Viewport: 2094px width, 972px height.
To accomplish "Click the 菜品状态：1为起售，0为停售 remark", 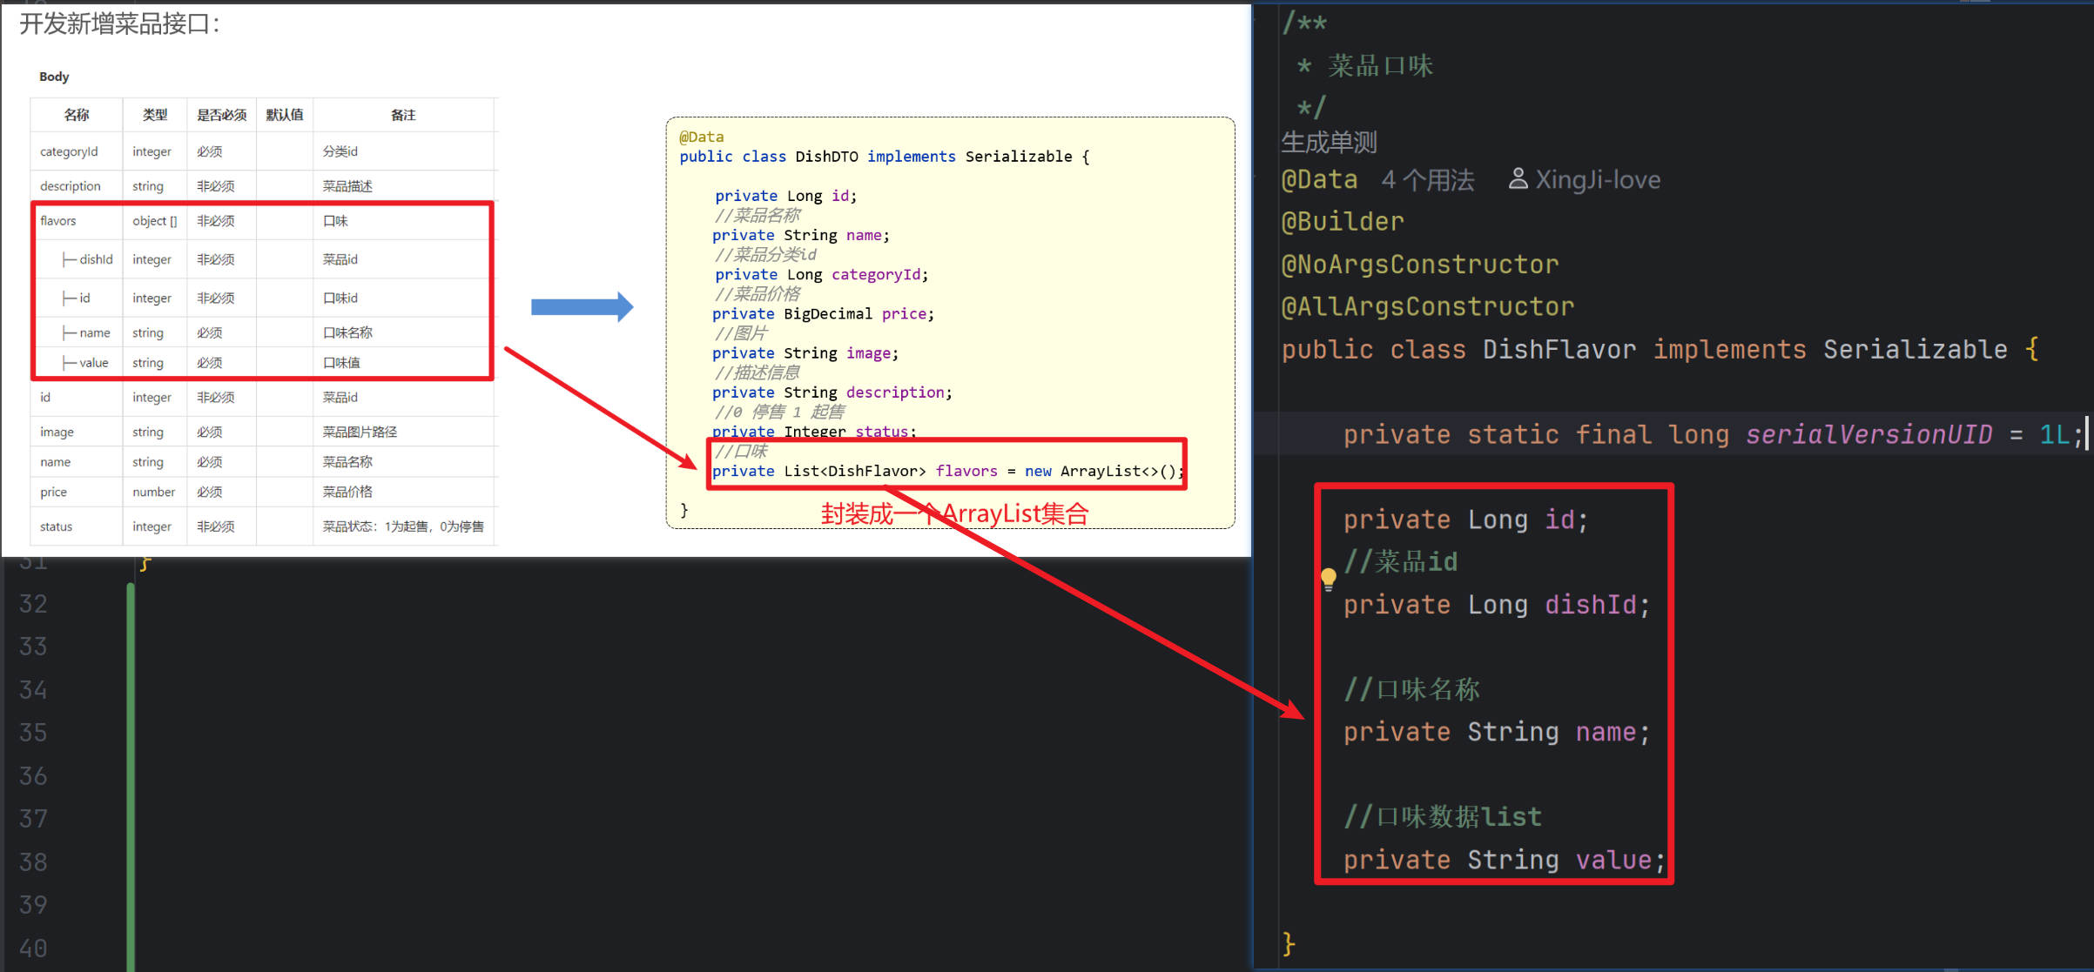I will [x=403, y=526].
